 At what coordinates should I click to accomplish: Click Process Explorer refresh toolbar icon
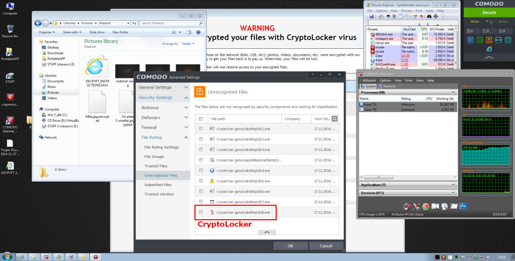click(380, 16)
